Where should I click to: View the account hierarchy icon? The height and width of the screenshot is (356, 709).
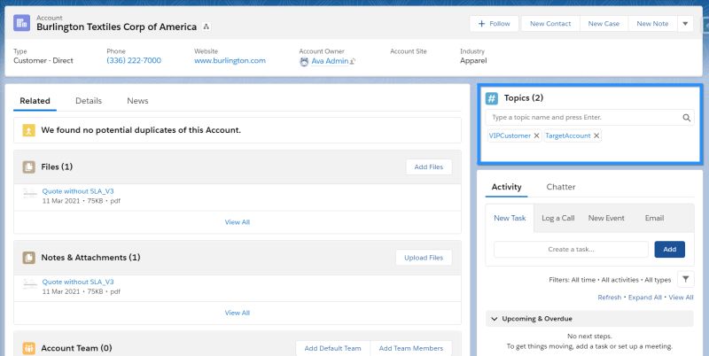pos(206,27)
